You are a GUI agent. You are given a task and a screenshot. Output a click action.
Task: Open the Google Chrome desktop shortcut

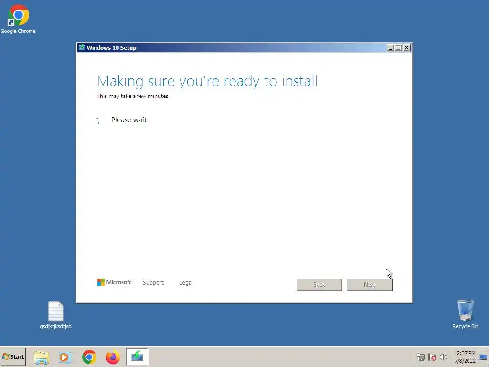18,19
